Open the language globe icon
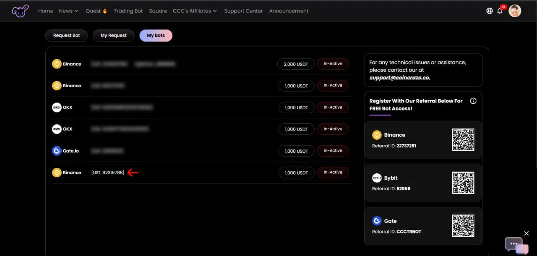537x256 pixels. point(489,11)
